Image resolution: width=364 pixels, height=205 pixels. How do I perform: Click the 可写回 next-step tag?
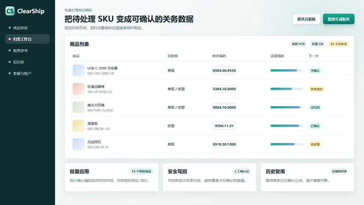[x=315, y=108]
